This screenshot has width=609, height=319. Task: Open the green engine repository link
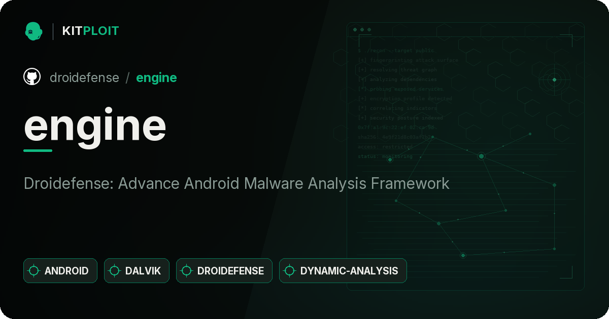point(156,78)
